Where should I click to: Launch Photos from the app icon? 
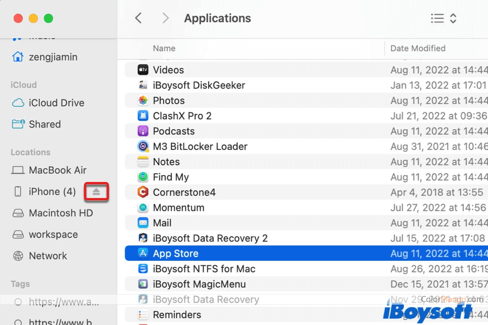[x=143, y=100]
